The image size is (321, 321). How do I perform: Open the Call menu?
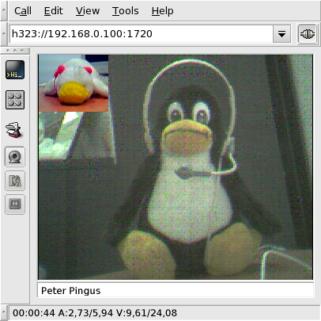coord(23,11)
